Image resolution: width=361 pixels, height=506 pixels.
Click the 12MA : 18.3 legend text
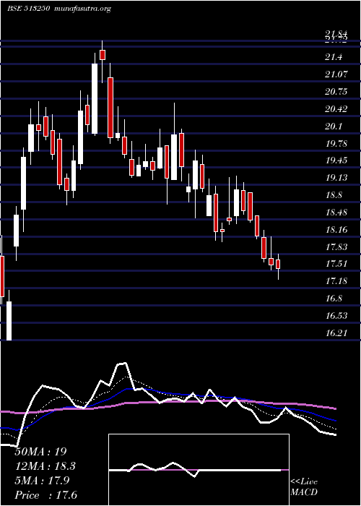coord(45,466)
